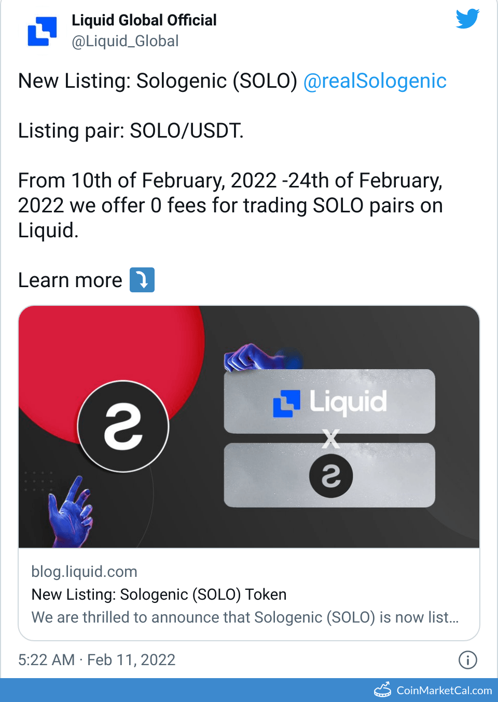Viewport: 498px width, 702px height.
Task: Open the 'New Listing: Sologenic (SOLO) Token' card title
Action: 159,595
